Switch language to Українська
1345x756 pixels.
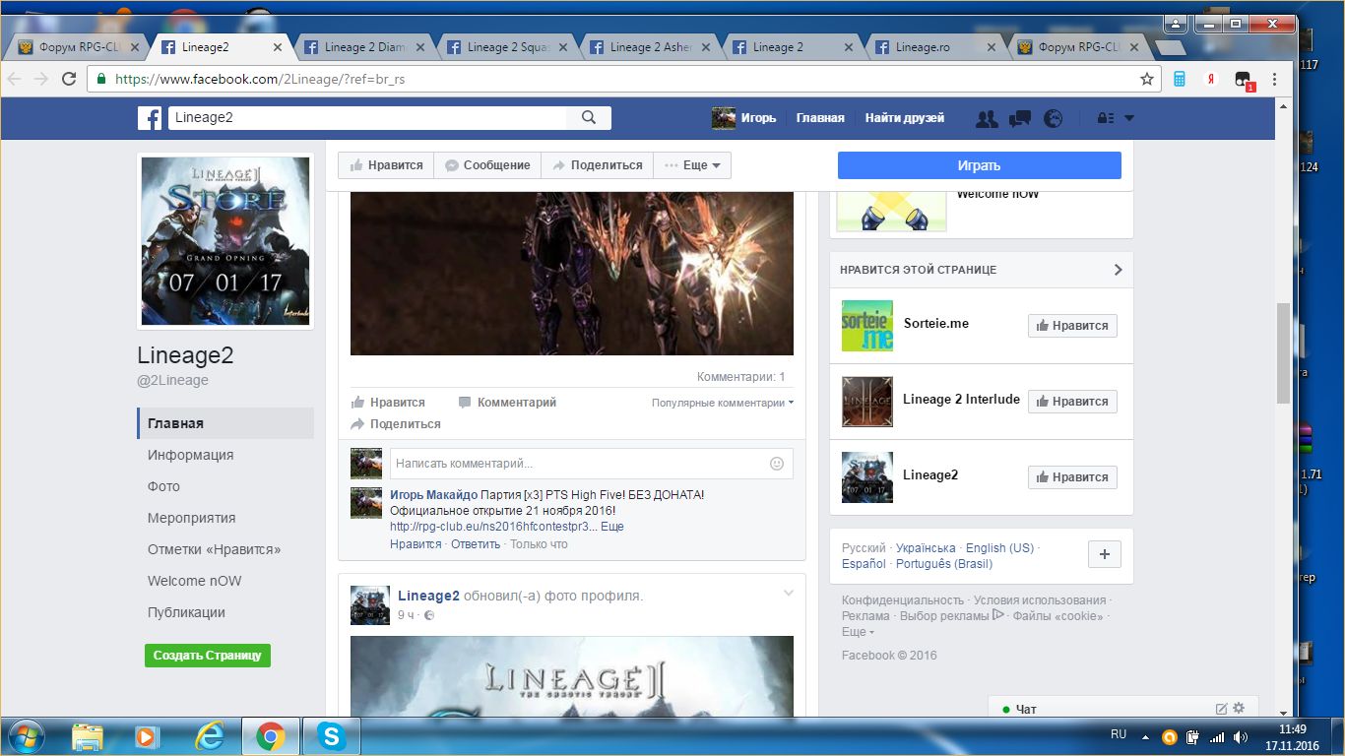click(926, 548)
